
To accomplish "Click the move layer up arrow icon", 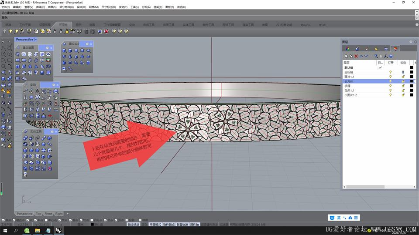I will 361,56.
